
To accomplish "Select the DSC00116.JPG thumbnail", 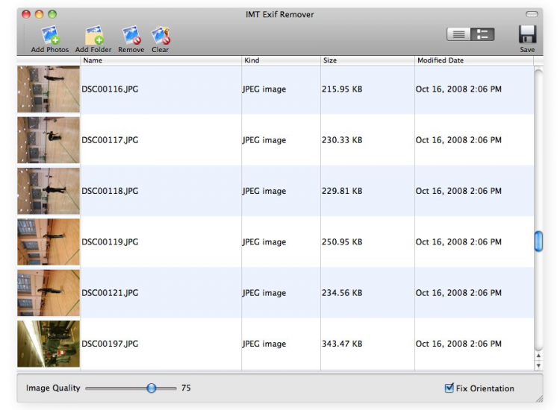I will point(49,89).
